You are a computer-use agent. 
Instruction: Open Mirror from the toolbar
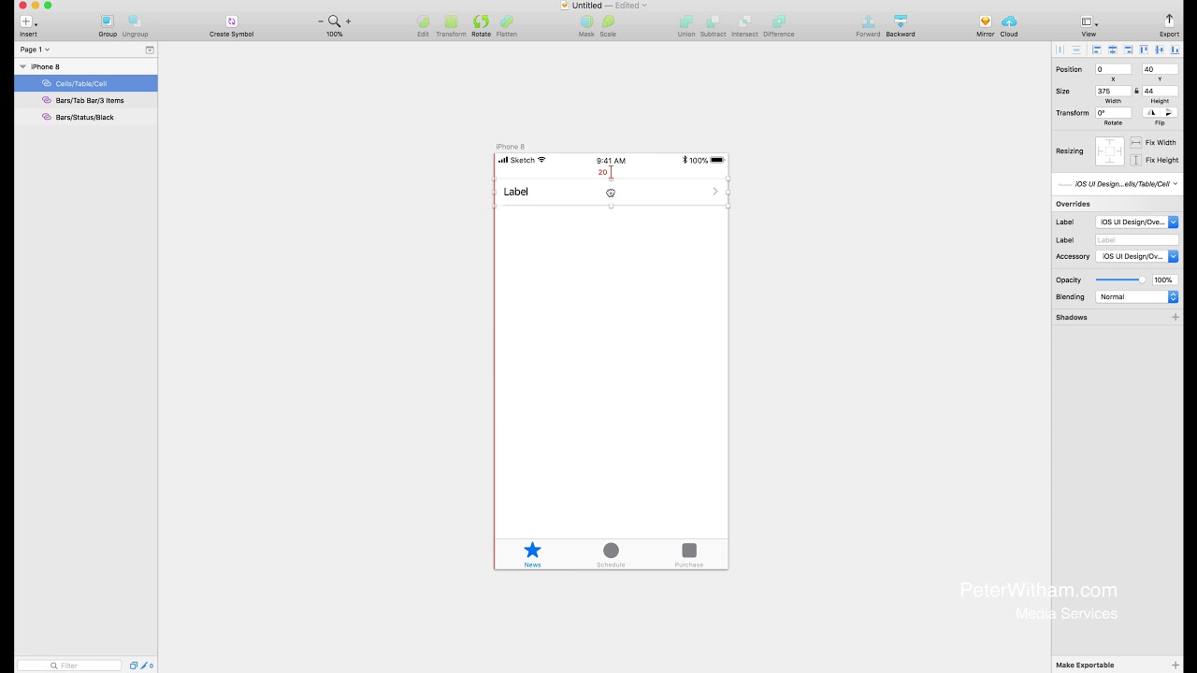click(x=985, y=21)
